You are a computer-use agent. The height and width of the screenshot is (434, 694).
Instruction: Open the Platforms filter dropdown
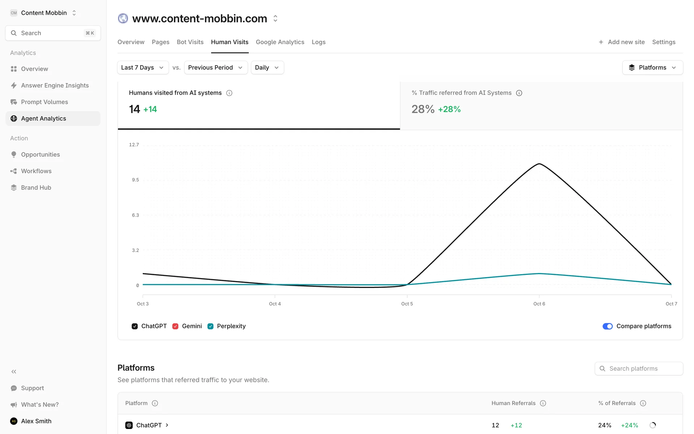[652, 68]
